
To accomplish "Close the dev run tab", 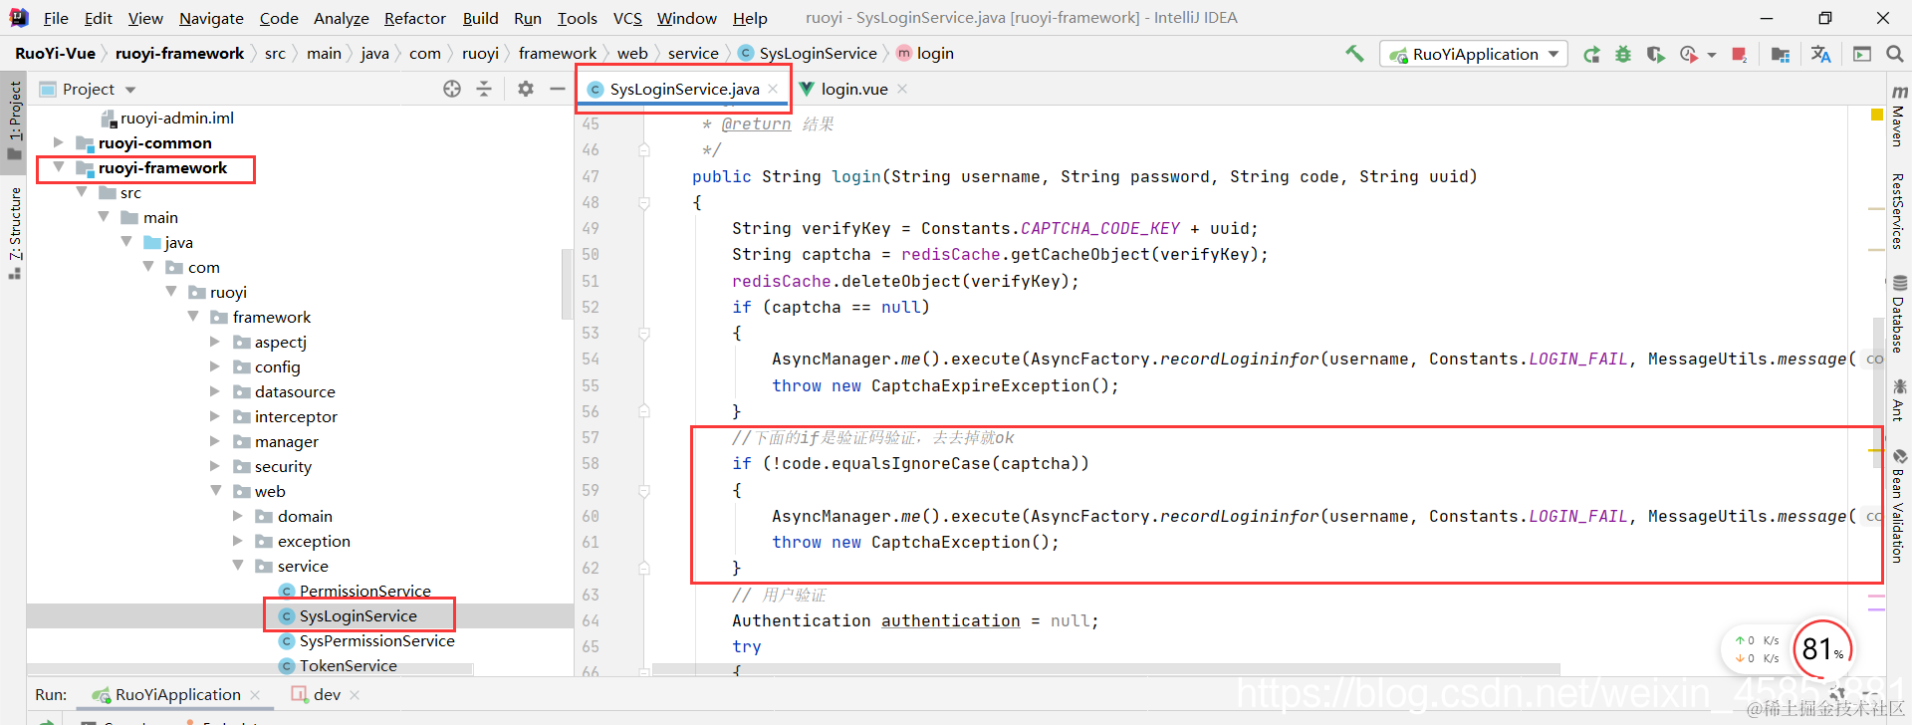I will pos(355,695).
